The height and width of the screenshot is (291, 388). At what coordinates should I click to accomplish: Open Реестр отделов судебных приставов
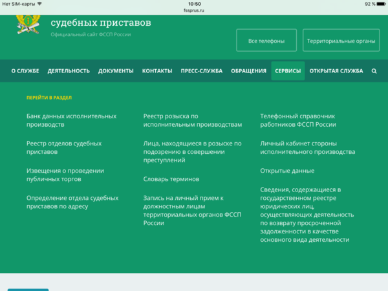point(64,147)
